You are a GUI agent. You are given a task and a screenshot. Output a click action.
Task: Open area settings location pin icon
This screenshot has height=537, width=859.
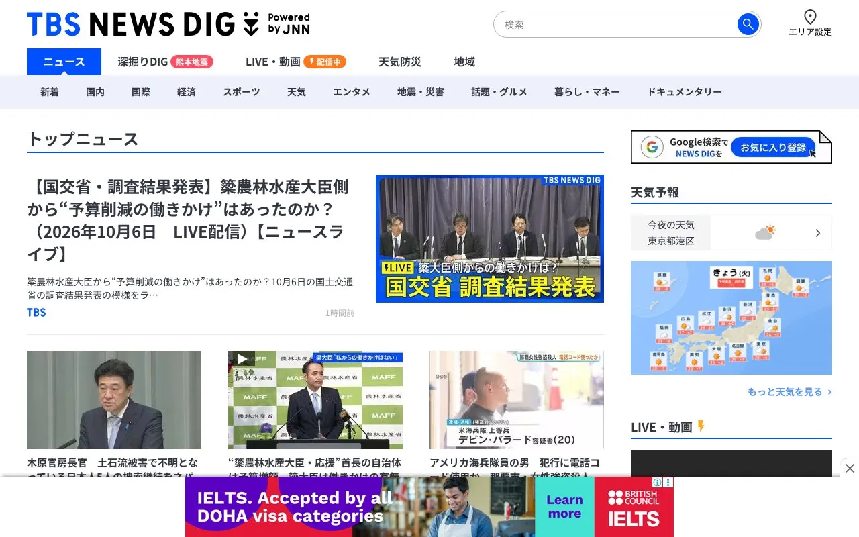(810, 17)
